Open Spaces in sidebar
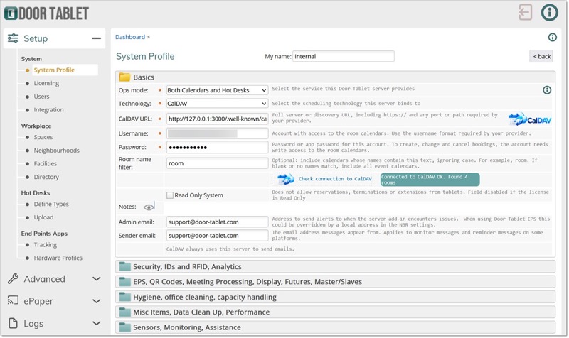This screenshot has height=338, width=569. (x=43, y=137)
